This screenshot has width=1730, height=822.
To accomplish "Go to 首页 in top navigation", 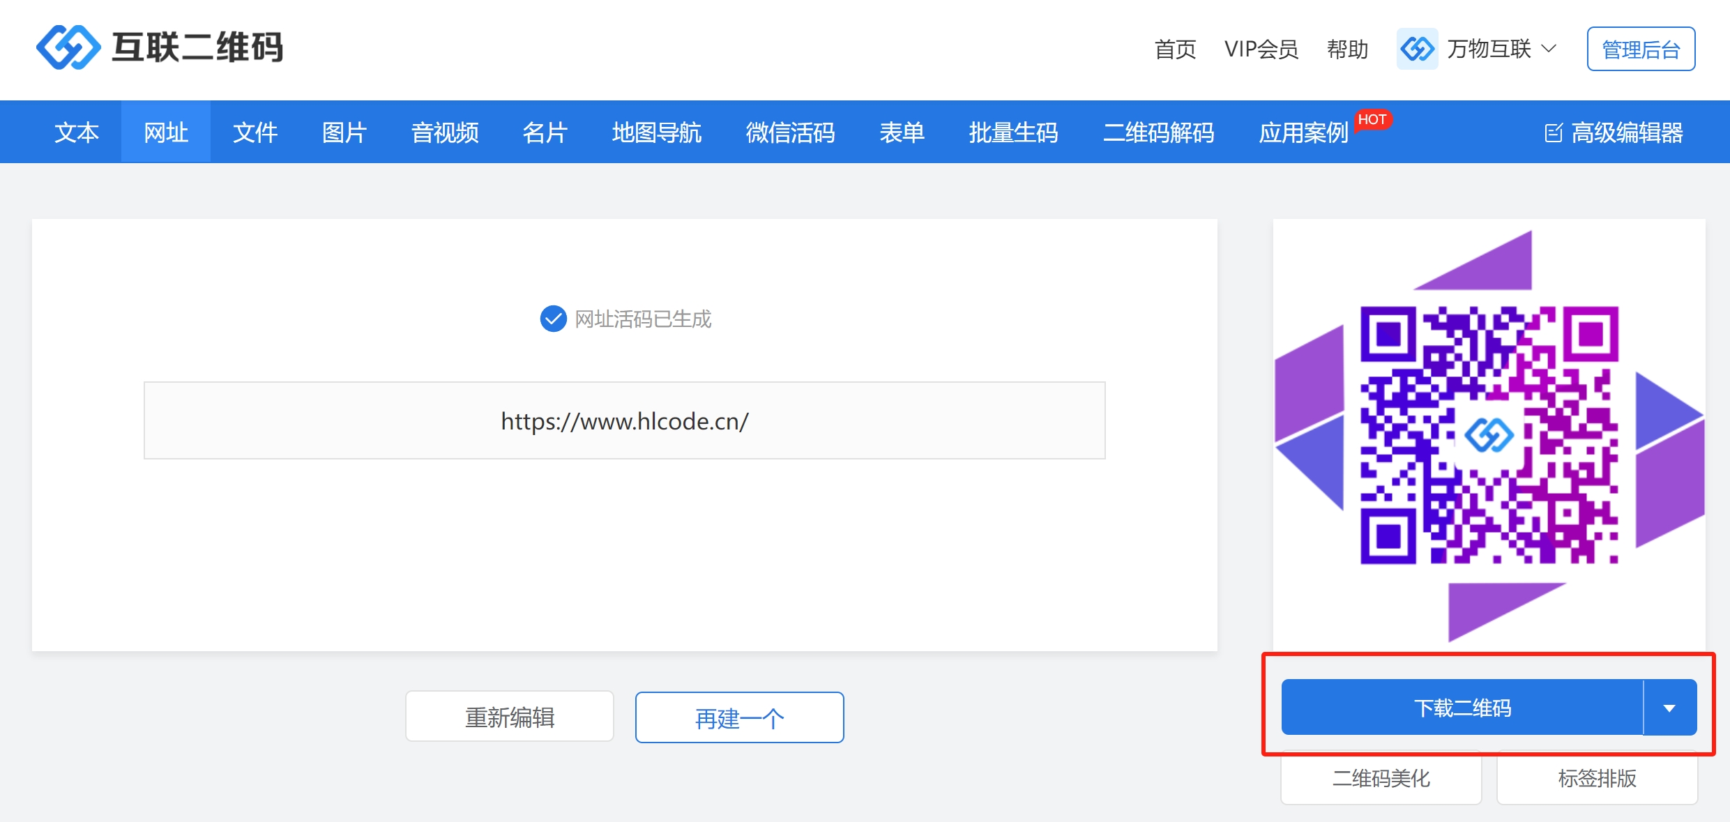I will click(1175, 50).
